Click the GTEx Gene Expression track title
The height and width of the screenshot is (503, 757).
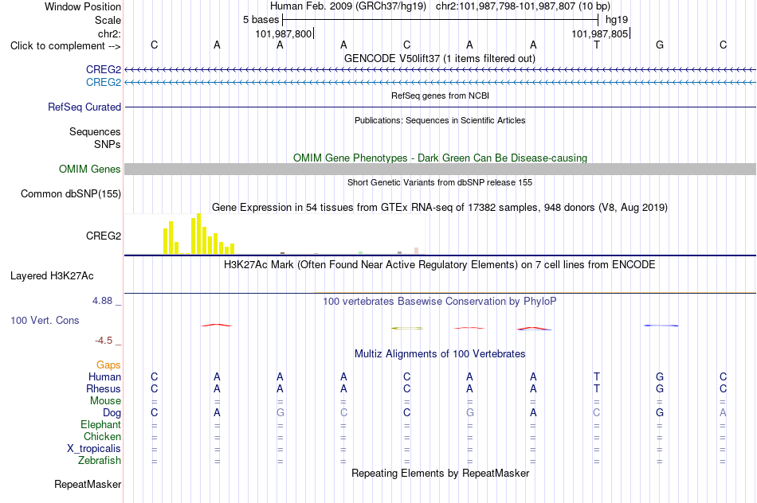(x=440, y=208)
